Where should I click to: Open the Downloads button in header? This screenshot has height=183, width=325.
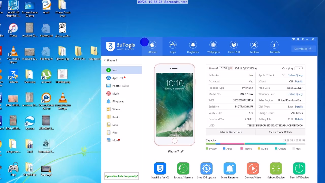click(303, 49)
